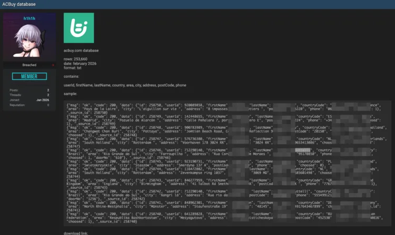Image resolution: width=395 pixels, height=235 pixels.
Task: Select the Posts count row
Action: [x=29, y=90]
